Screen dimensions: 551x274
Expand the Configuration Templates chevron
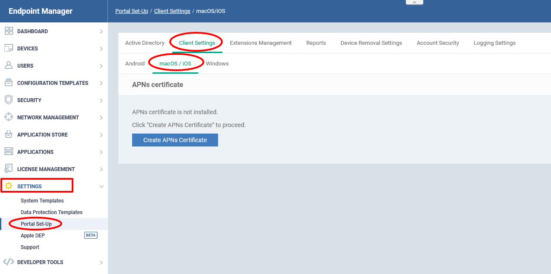point(101,83)
